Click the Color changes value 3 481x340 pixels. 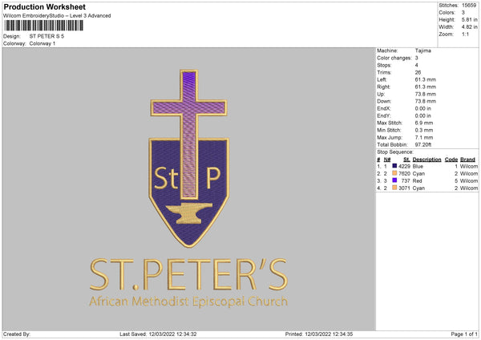click(x=417, y=58)
